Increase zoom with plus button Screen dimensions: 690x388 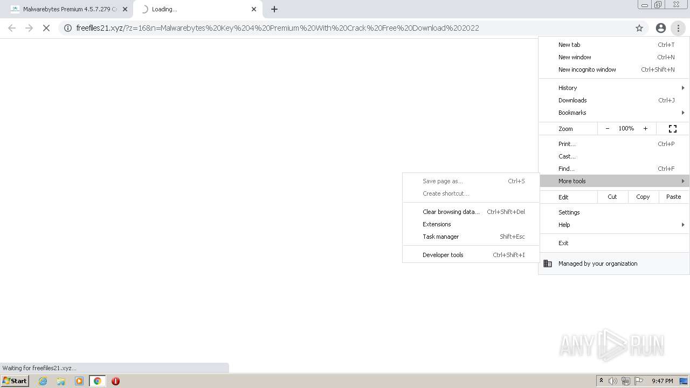(x=645, y=129)
